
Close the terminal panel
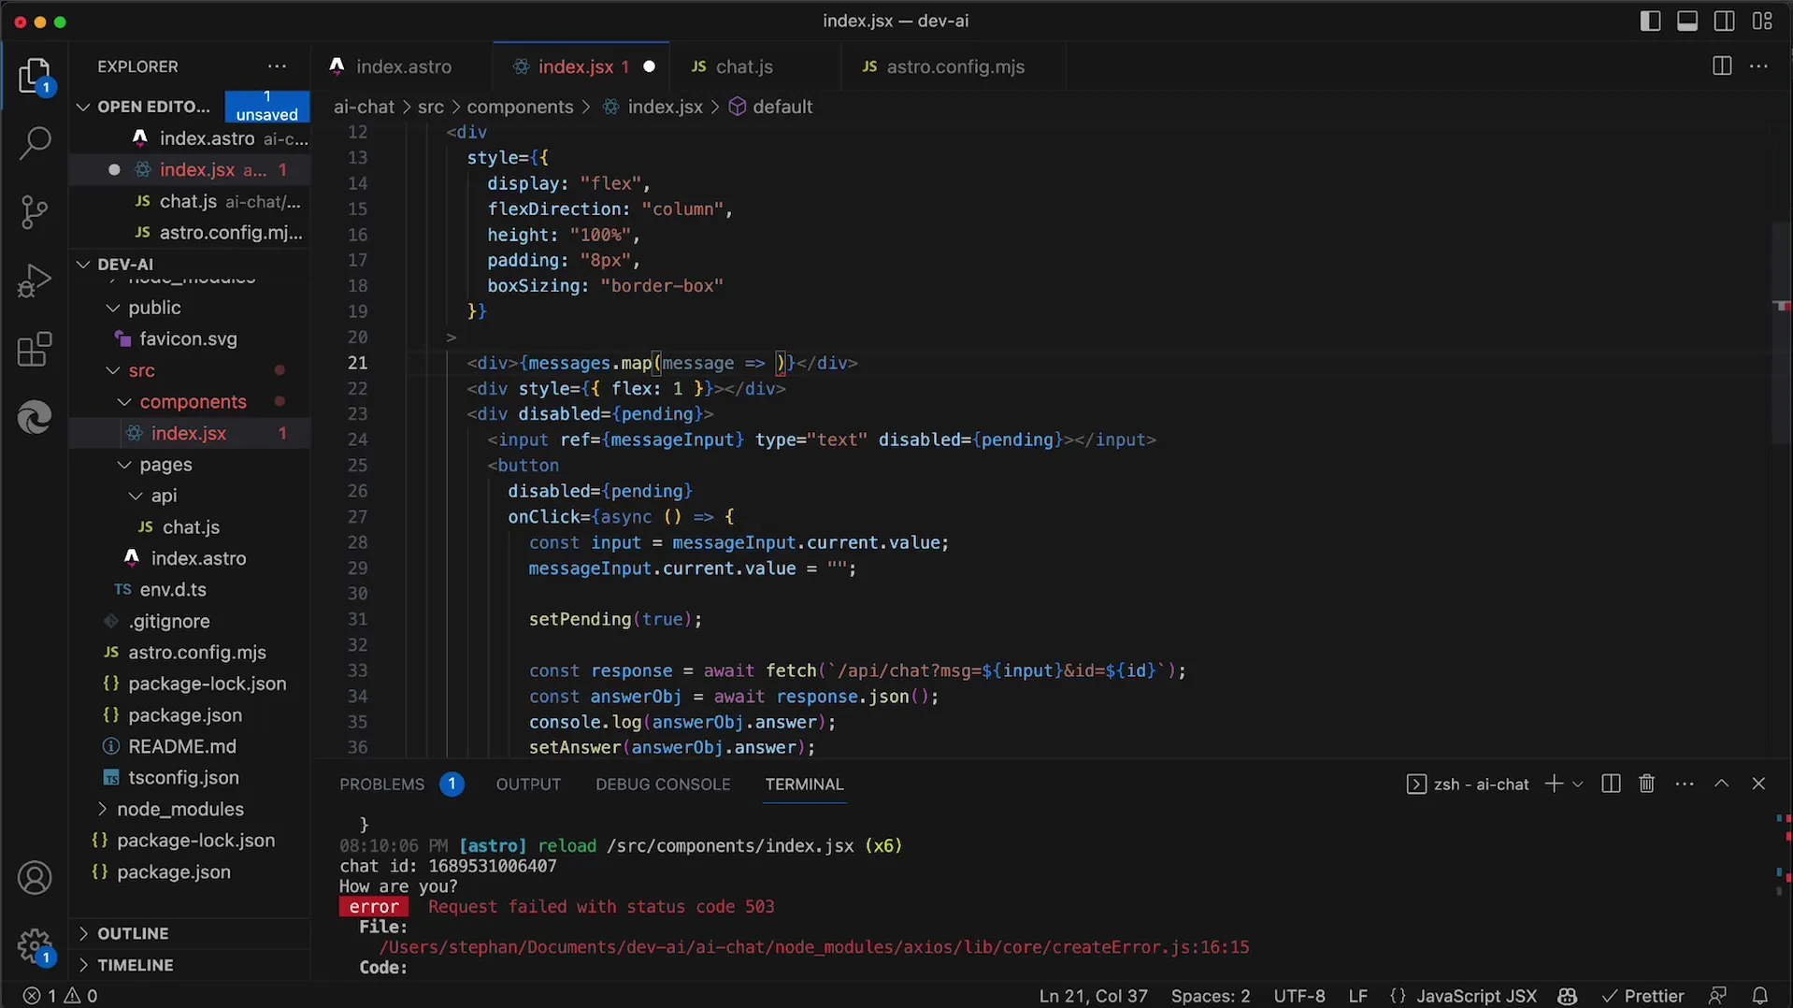click(1758, 784)
